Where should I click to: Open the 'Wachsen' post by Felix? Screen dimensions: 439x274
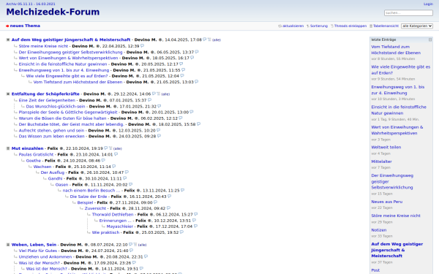(42, 167)
